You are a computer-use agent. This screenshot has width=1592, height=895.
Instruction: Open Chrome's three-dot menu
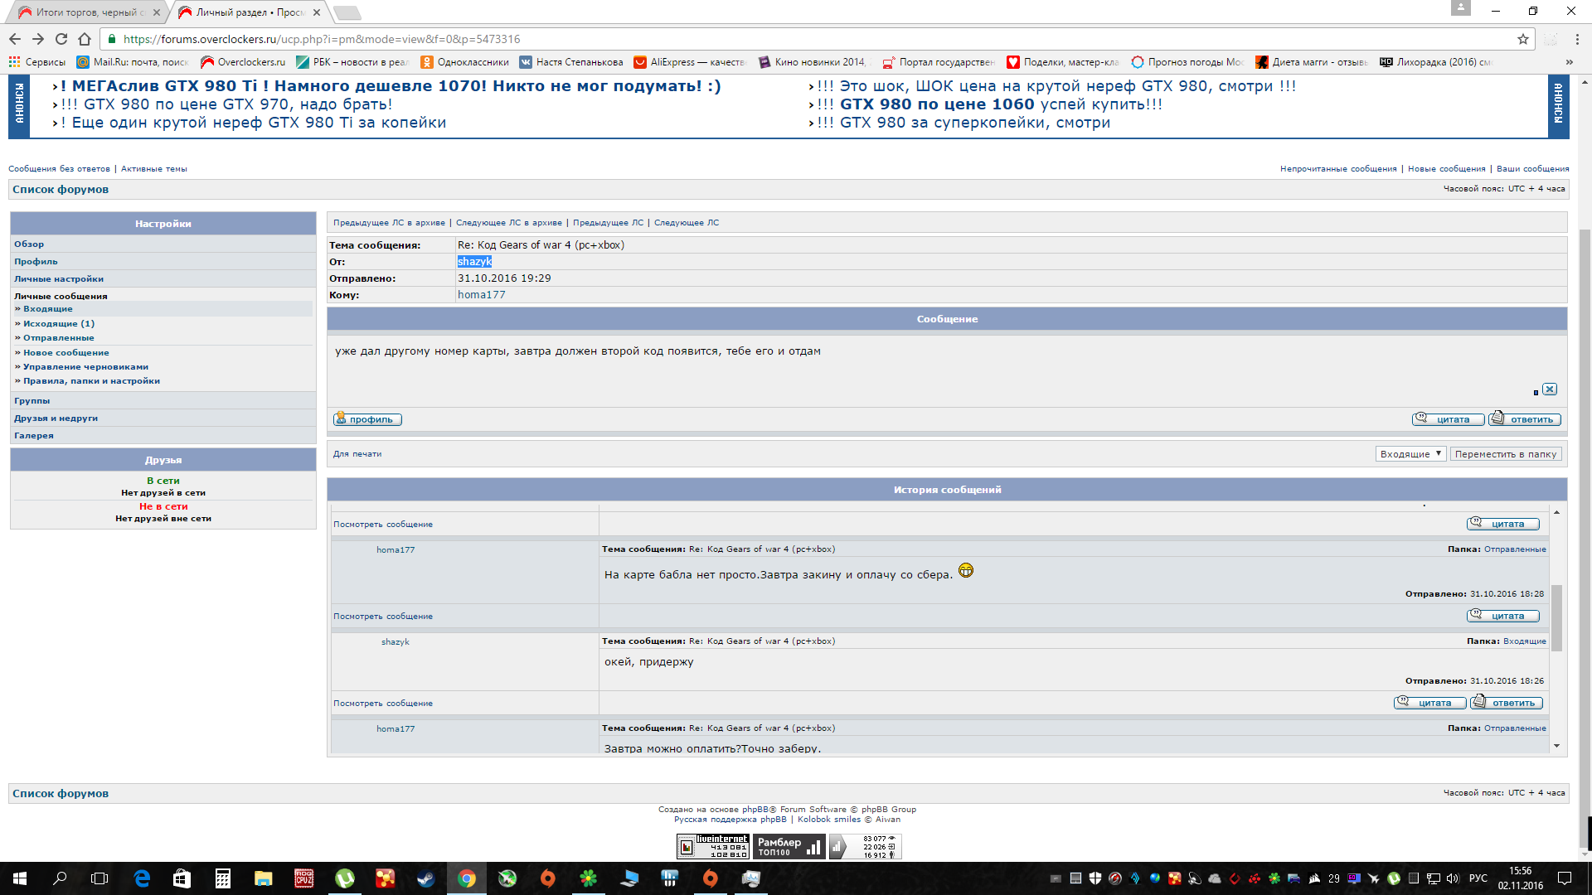1577,39
